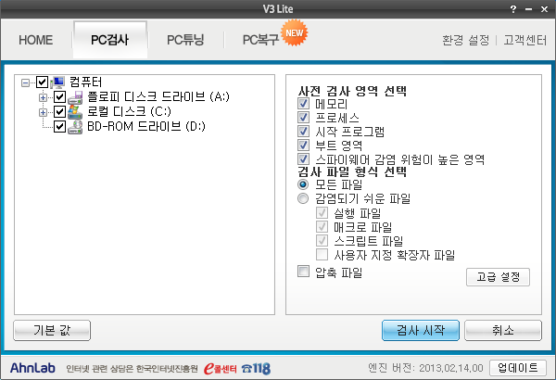The height and width of the screenshot is (380, 556).
Task: Enable the 압축 파일 checkbox
Action: [x=303, y=272]
